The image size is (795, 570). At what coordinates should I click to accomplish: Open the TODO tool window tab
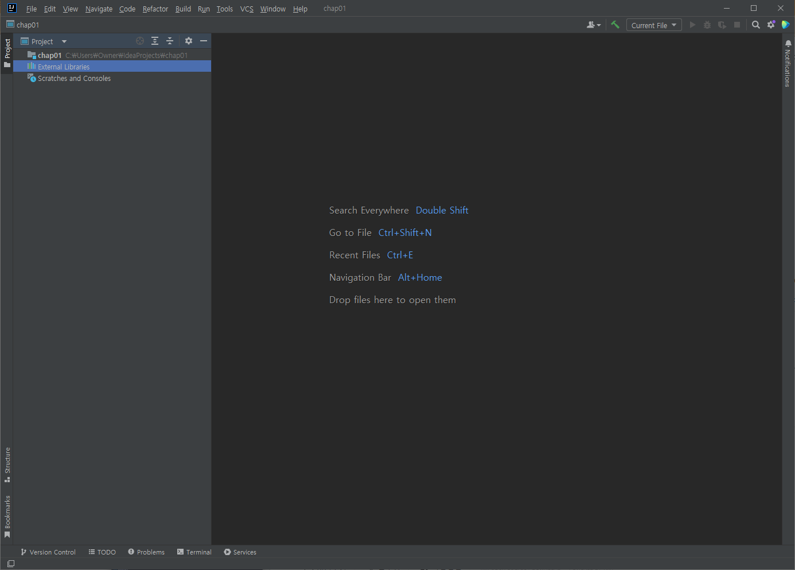[102, 552]
